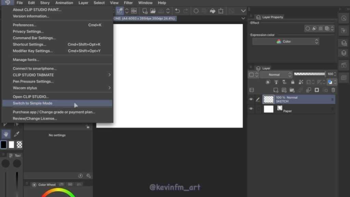Select the black main color swatch

[x=3, y=145]
